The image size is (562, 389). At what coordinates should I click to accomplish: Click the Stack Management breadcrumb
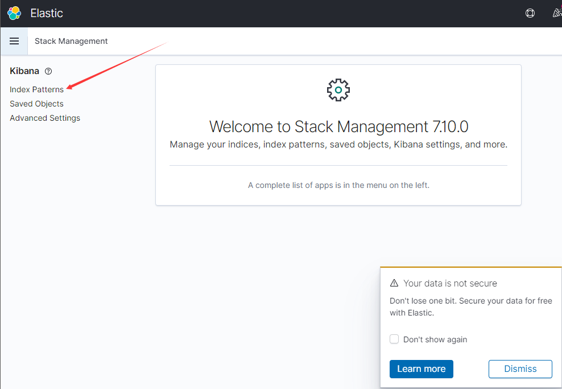tap(71, 41)
